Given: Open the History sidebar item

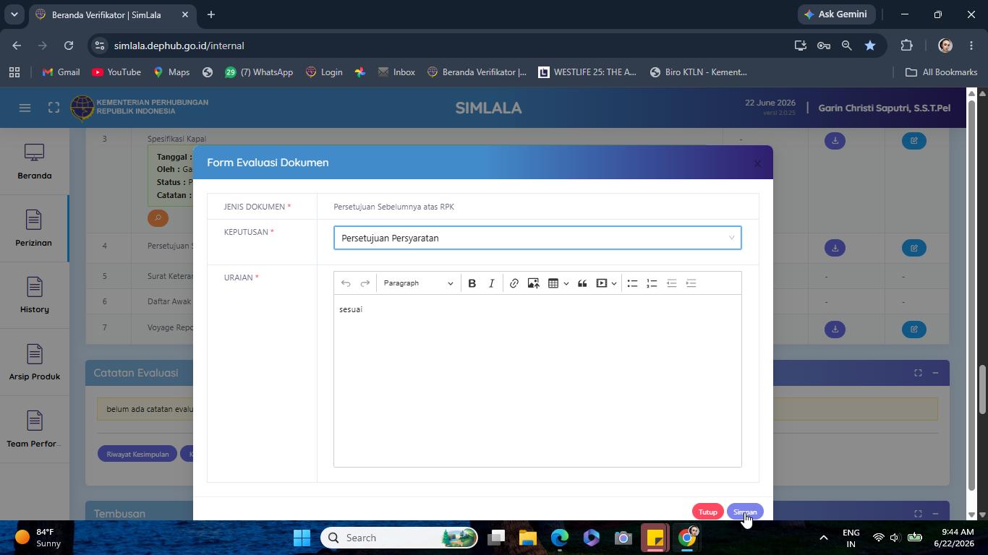Looking at the screenshot, I should pyautogui.click(x=35, y=296).
